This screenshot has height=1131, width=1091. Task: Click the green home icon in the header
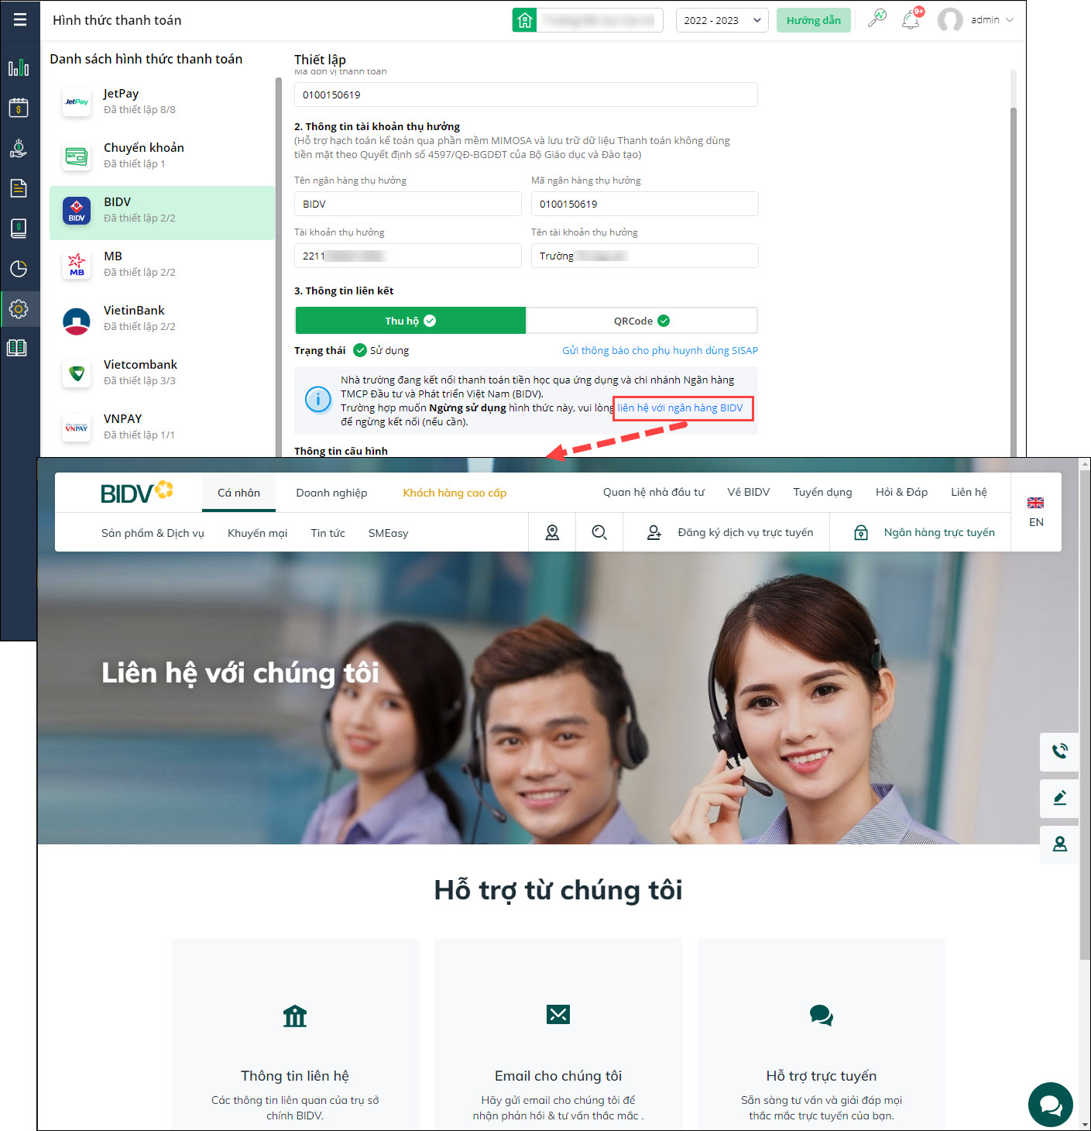525,20
